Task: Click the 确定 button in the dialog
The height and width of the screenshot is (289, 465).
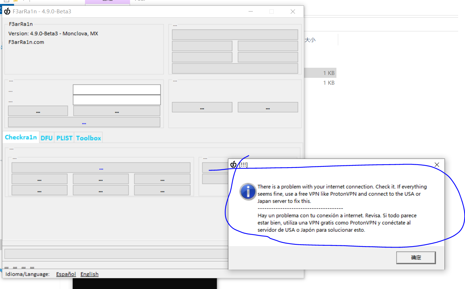Action: pyautogui.click(x=416, y=258)
